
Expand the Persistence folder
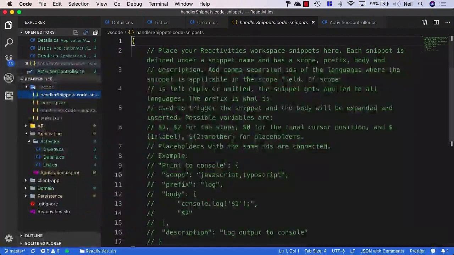pos(50,196)
